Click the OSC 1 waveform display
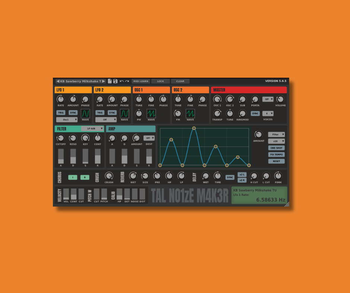Screen dimensions: 350x293 (151, 114)
